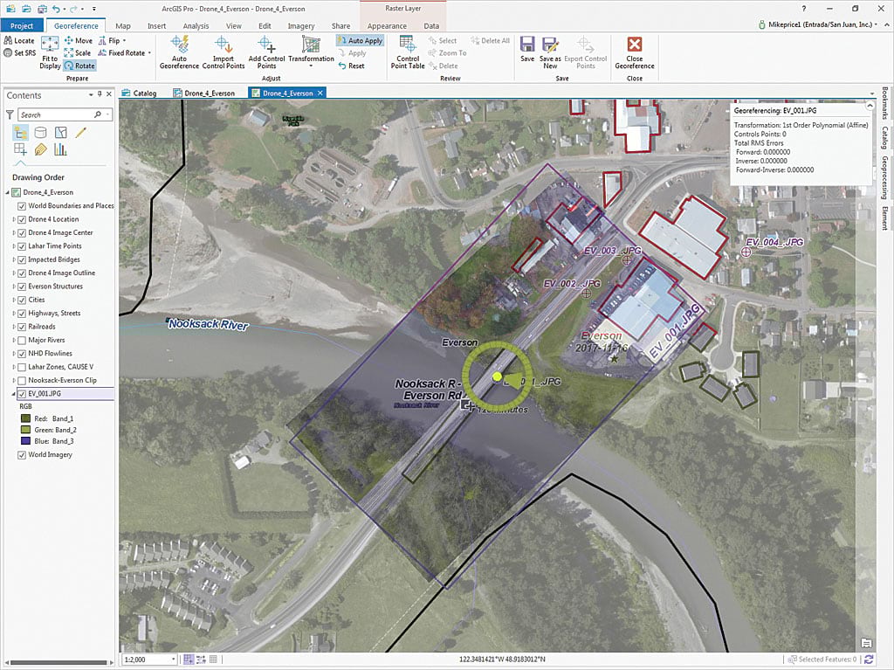Collapse the EV_001.JPG layer
The height and width of the screenshot is (670, 894).
[x=14, y=394]
